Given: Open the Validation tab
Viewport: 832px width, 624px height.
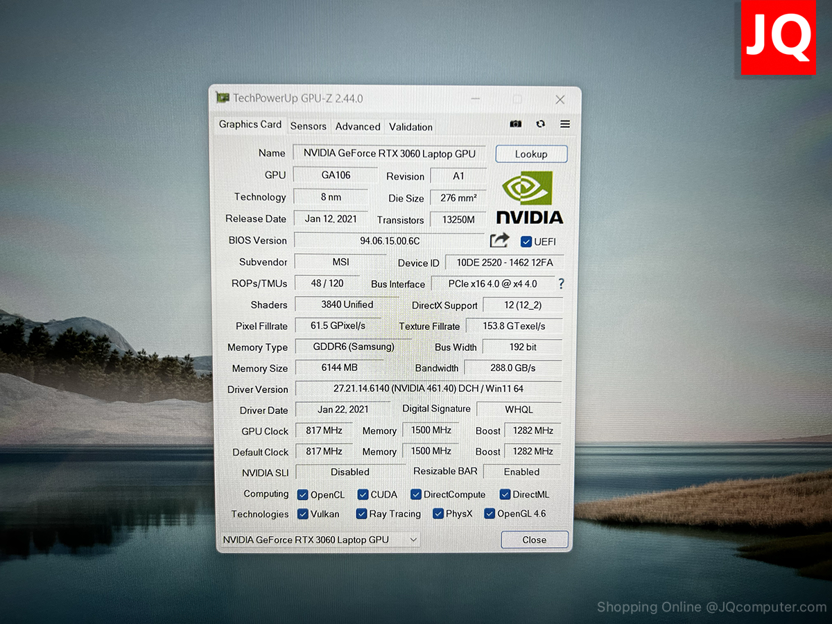Looking at the screenshot, I should [x=410, y=127].
